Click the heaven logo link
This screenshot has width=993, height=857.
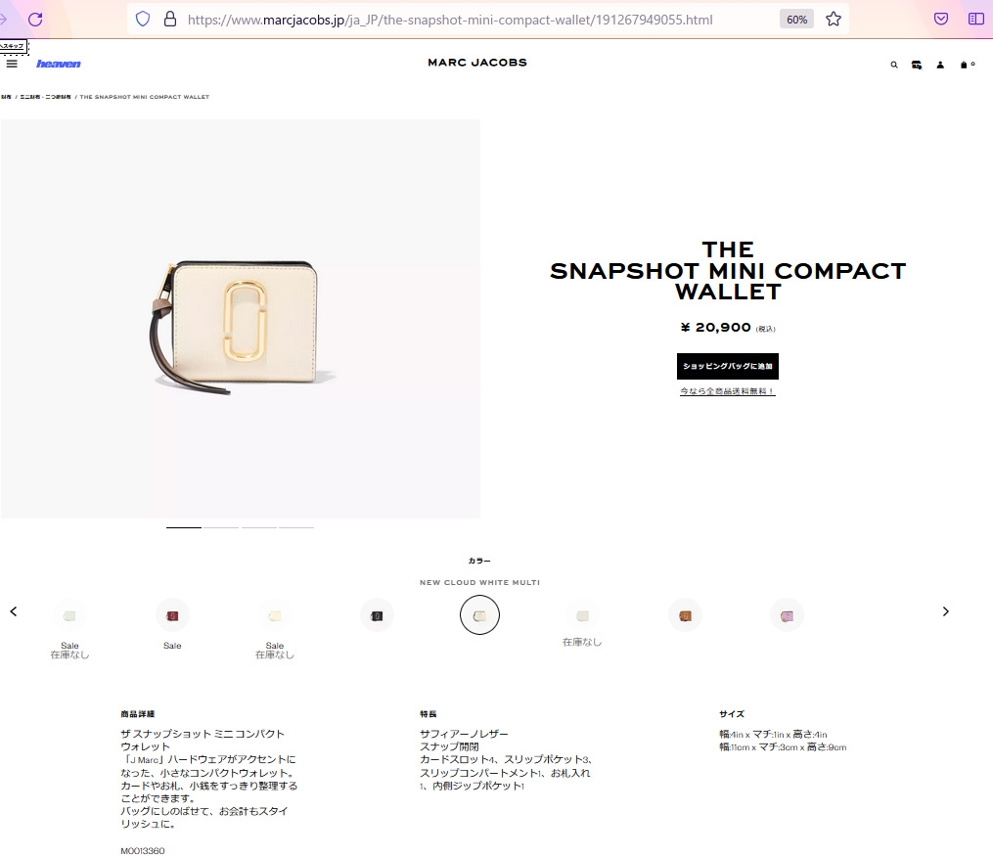pyautogui.click(x=59, y=64)
